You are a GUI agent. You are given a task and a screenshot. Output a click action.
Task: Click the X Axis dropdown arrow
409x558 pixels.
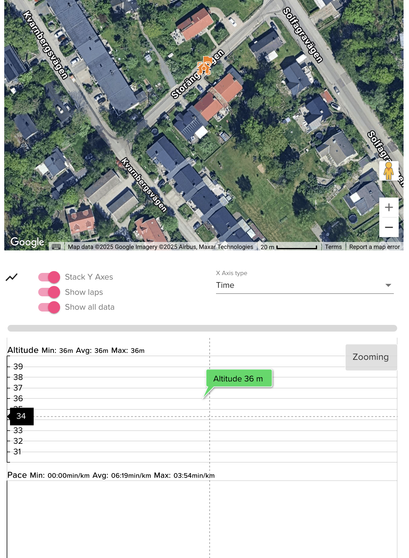click(x=388, y=285)
